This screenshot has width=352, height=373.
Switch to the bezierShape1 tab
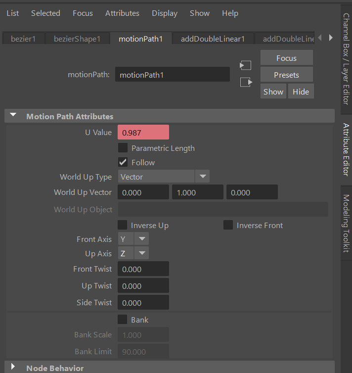(77, 39)
